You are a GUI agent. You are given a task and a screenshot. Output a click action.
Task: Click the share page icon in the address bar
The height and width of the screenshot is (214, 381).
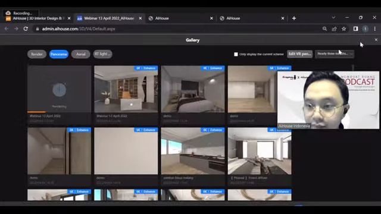point(334,29)
